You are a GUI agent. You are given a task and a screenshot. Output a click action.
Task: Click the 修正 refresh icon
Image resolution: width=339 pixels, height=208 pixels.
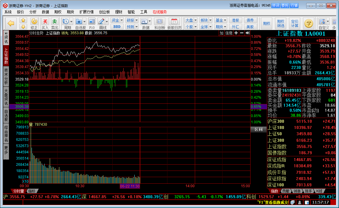(34, 22)
